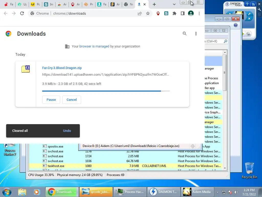The width and height of the screenshot is (262, 197).
Task: Click the address bar showing chrome://downloads
Action: click(x=70, y=13)
